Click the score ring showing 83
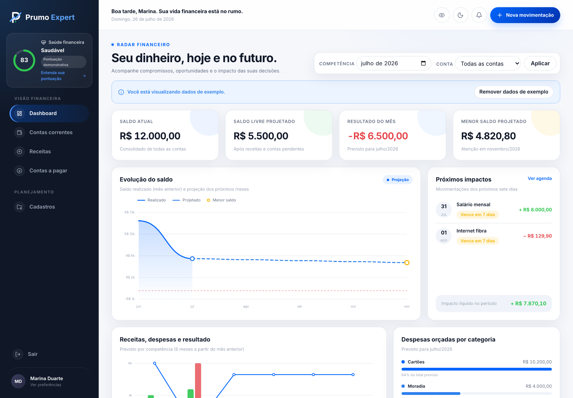This screenshot has height=398, width=573. pos(24,60)
